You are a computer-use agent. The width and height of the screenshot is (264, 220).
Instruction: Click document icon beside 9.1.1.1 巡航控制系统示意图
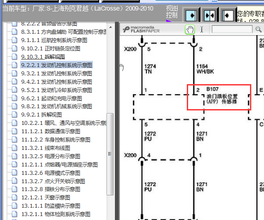[x=14, y=40]
